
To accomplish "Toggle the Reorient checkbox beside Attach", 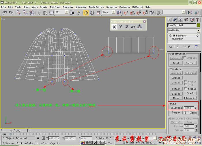I will (186, 88).
